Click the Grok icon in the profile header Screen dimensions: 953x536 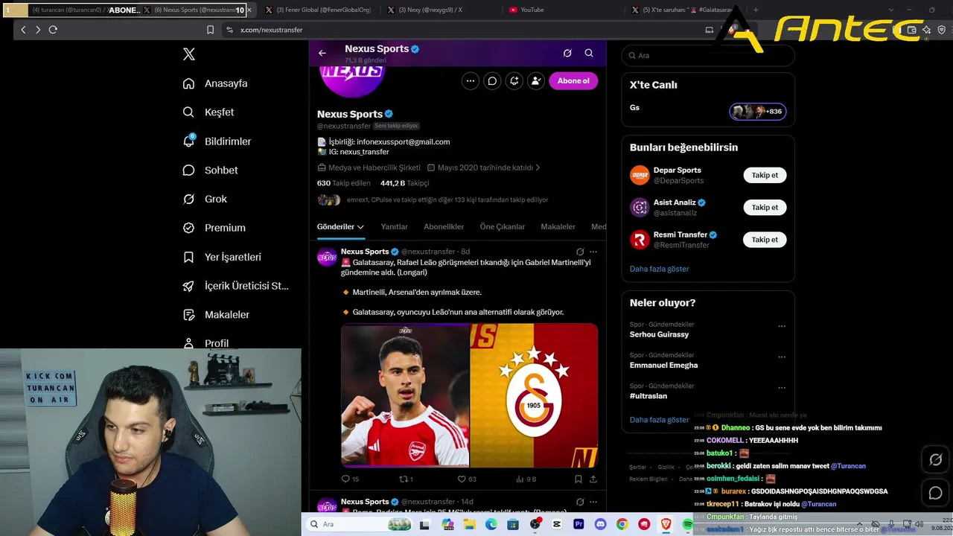[567, 53]
